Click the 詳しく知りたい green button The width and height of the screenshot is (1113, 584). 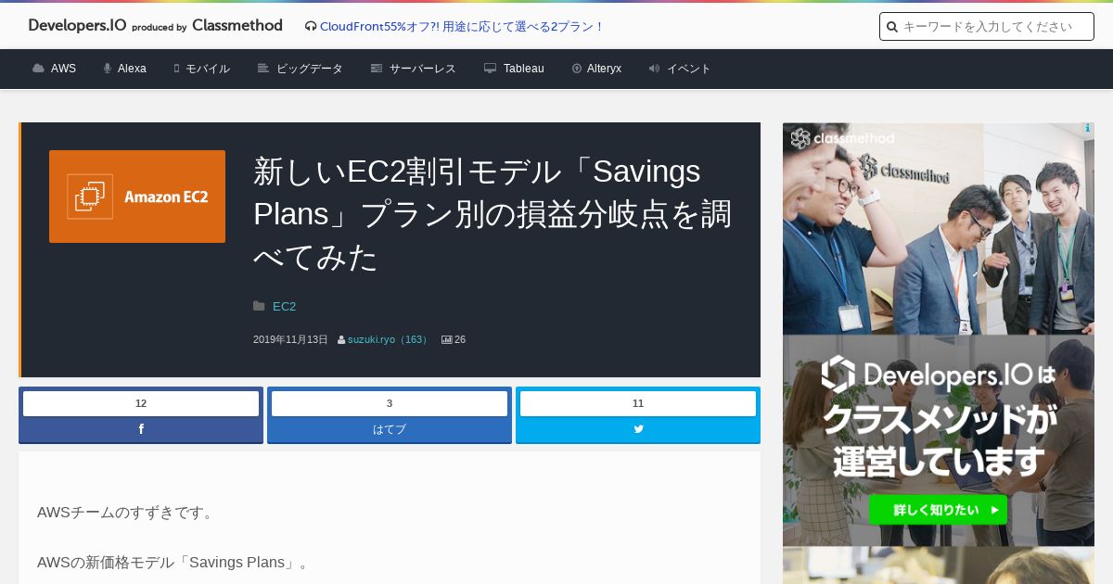click(938, 510)
